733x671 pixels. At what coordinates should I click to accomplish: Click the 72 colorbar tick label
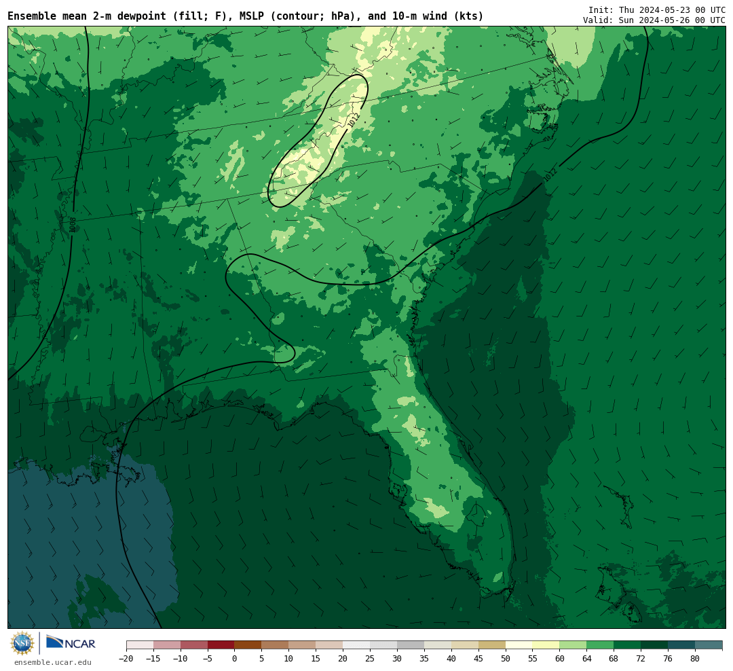click(641, 658)
